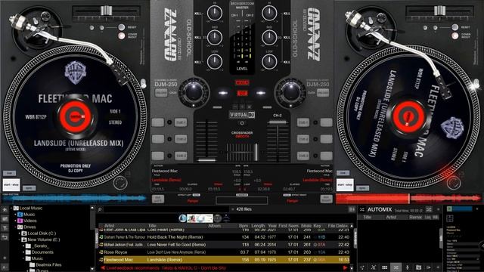This screenshot has width=484, height=272.
Task: Click the SIDE RIGHT effect button
Action: [x=326, y=199]
